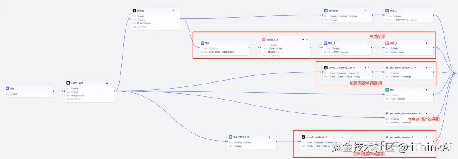
Task: Click the get_audio_duration_muyu plugin icon
Action: pos(387,113)
